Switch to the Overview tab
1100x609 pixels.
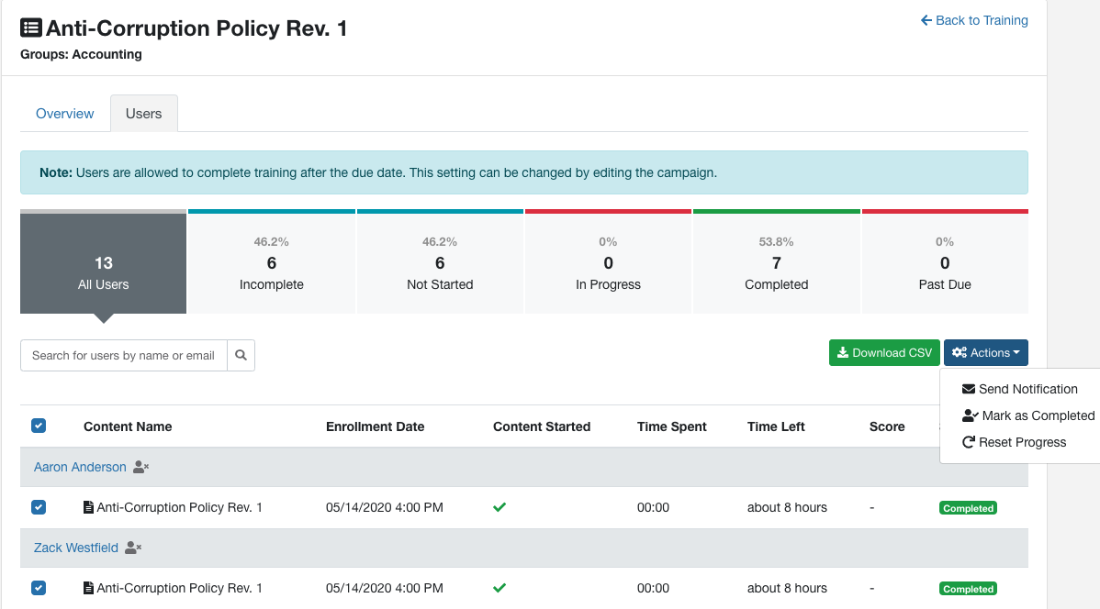(64, 113)
